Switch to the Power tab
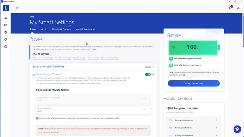The width and height of the screenshot is (244, 137). [33, 29]
